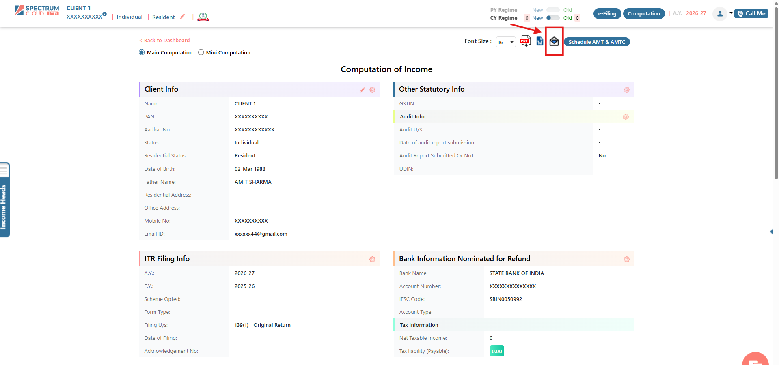Image resolution: width=779 pixels, height=365 pixels.
Task: Click the Bank Information gear icon
Action: tap(627, 259)
